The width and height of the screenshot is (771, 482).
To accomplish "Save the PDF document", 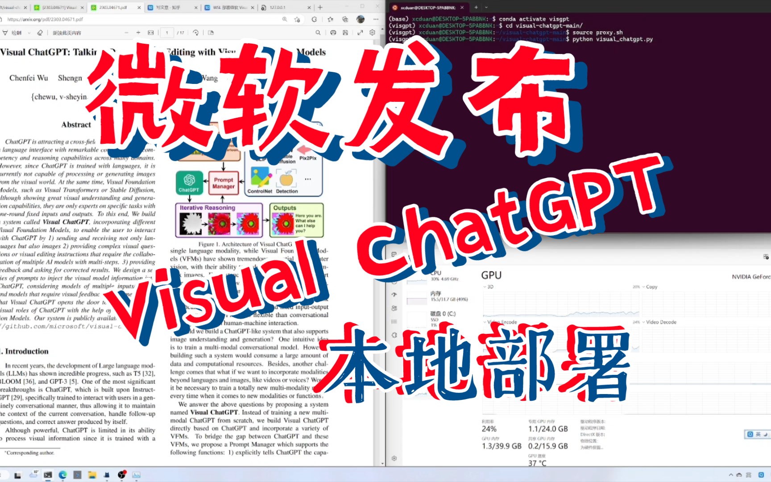I will (x=345, y=33).
